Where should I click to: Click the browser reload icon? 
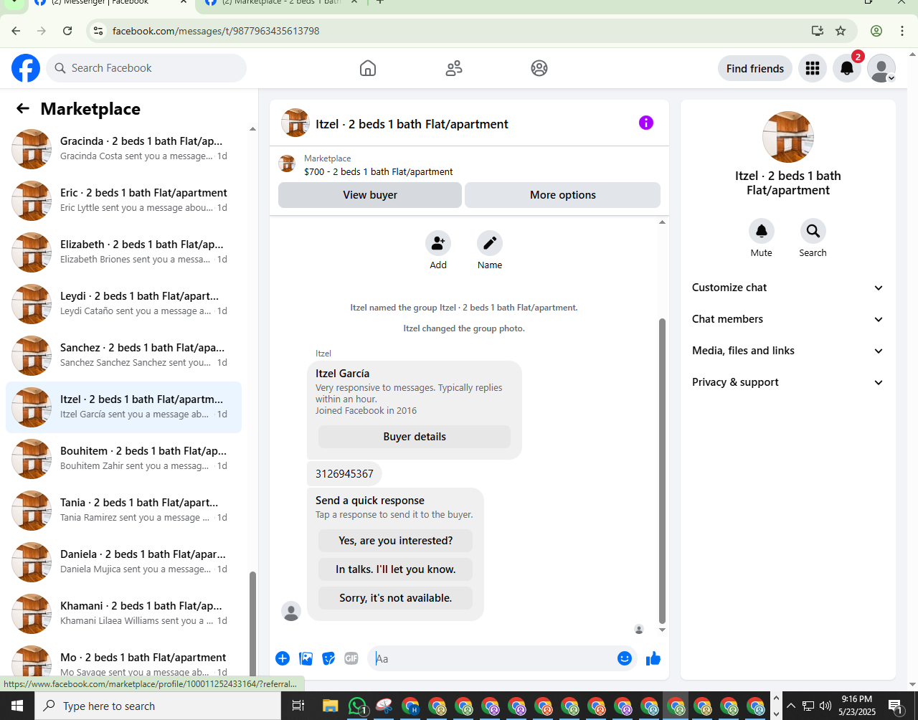(x=67, y=31)
